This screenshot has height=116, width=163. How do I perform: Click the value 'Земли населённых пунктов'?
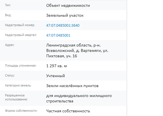(x=72, y=86)
